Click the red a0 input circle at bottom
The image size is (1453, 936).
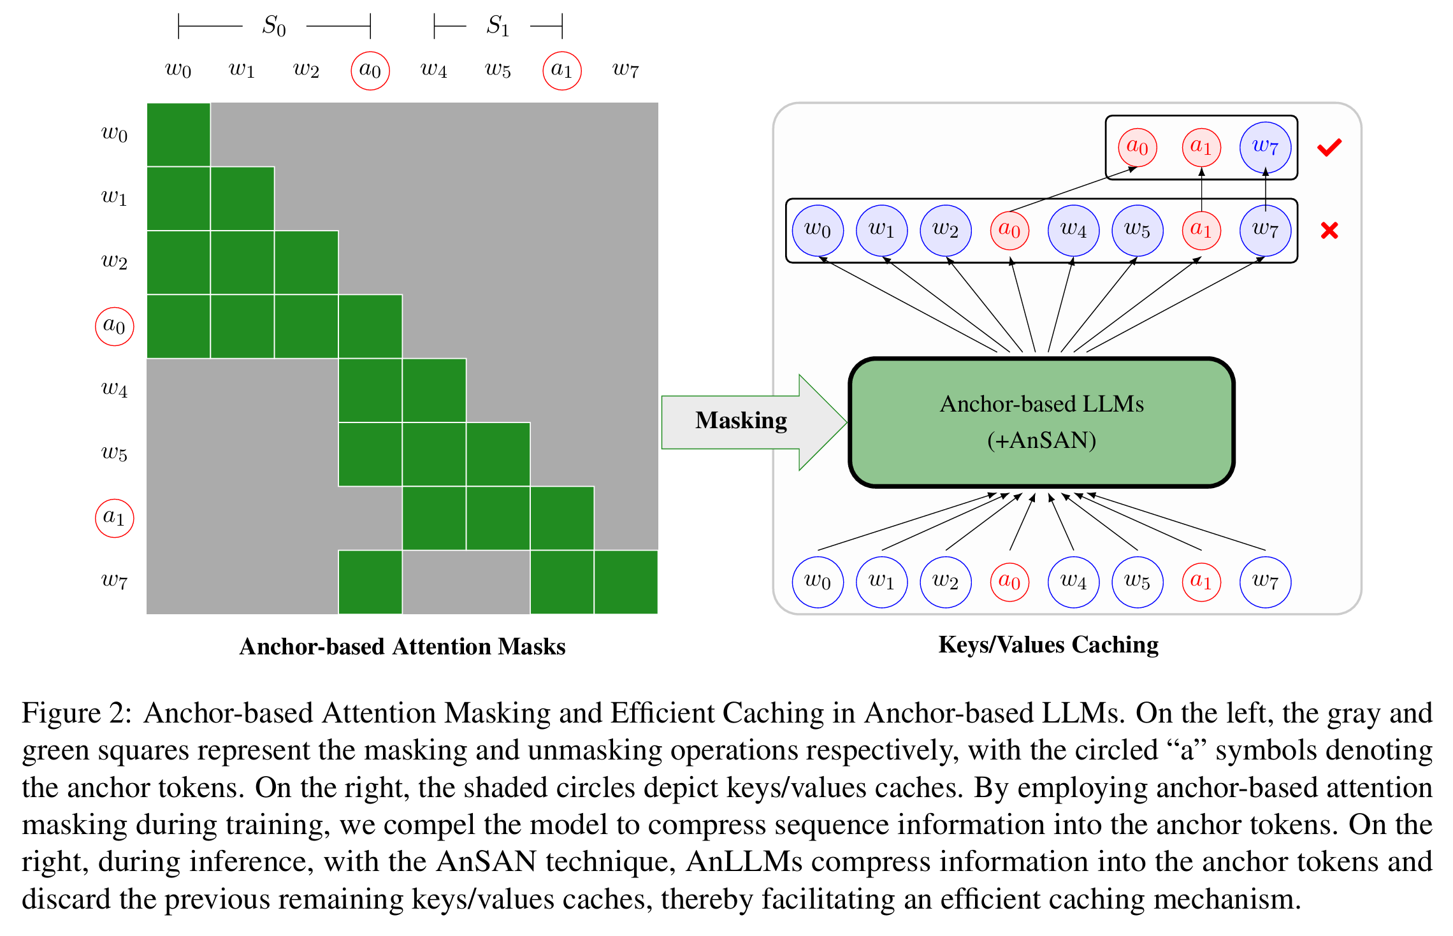click(1011, 581)
